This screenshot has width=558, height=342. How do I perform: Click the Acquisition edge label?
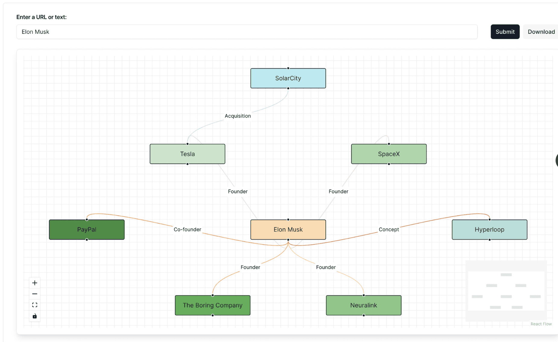[238, 116]
